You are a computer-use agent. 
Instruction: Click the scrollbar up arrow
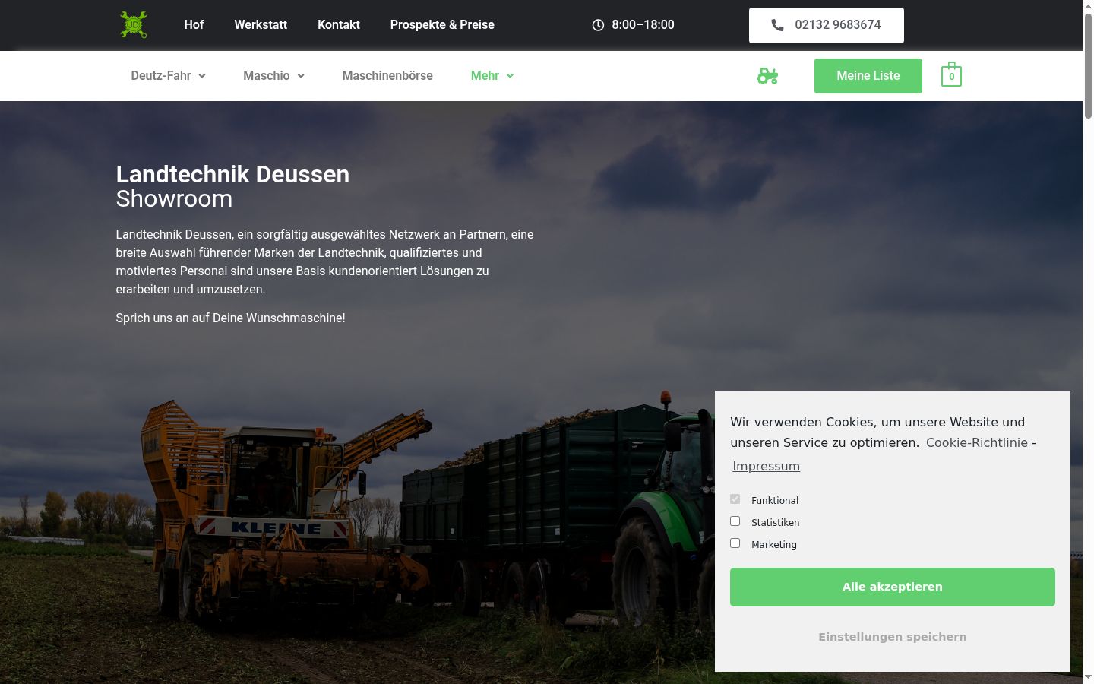click(x=1088, y=5)
